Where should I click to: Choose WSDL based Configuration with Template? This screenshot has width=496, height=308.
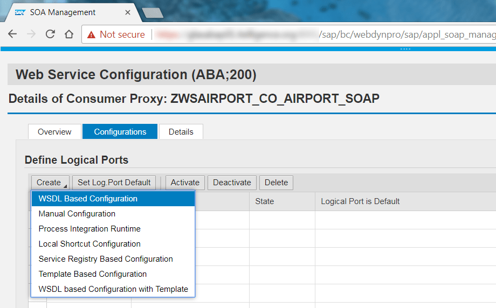[113, 289]
